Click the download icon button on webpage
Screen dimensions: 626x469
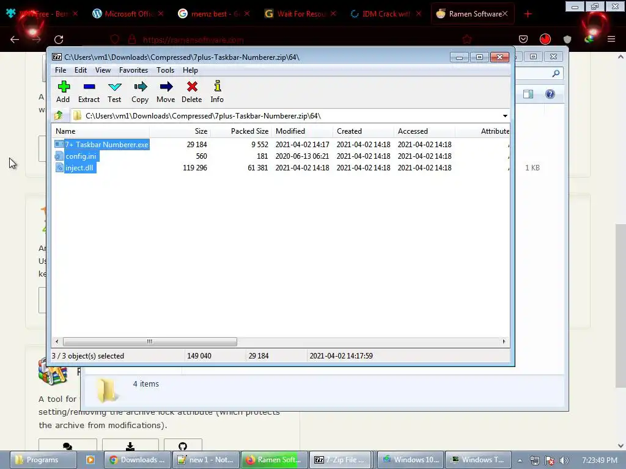pyautogui.click(x=130, y=446)
